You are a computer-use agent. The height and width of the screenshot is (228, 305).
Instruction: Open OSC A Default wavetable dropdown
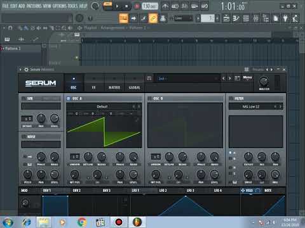(102, 106)
